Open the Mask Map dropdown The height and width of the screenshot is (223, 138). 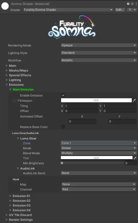[x=99, y=184]
